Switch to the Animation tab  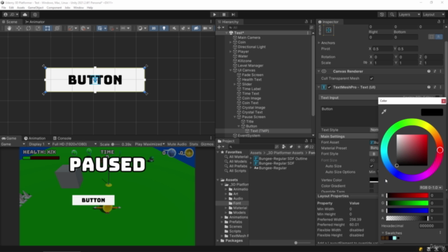[35, 139]
